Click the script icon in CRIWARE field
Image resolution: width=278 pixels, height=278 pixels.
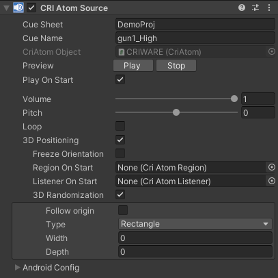pyautogui.click(x=122, y=52)
